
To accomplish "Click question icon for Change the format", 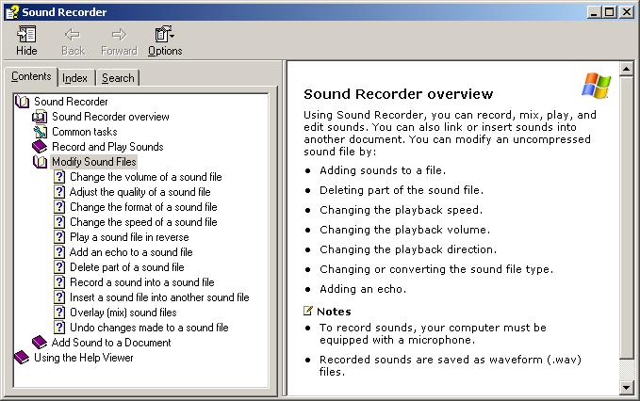I will [59, 207].
